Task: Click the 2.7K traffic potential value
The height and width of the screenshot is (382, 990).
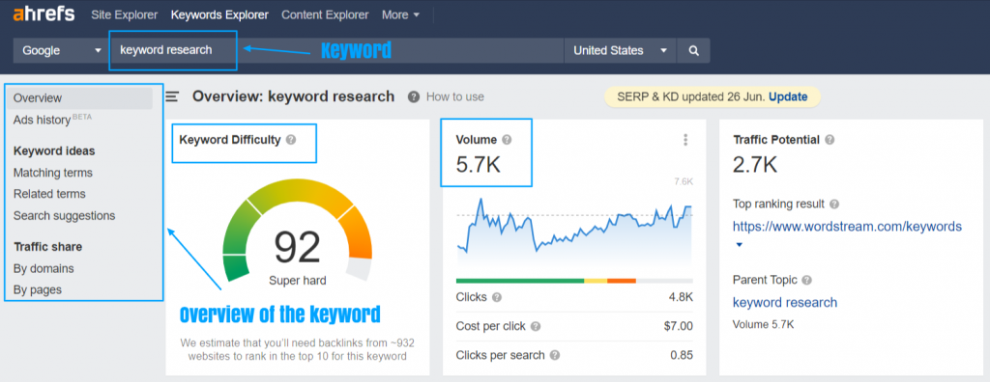Action: click(755, 165)
